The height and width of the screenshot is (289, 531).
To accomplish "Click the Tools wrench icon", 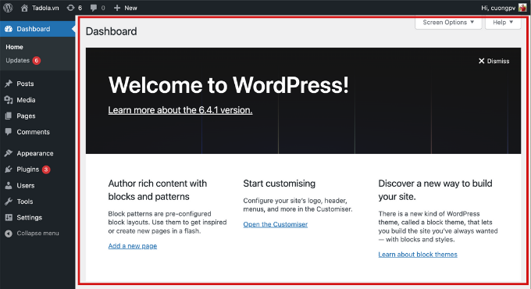I will 9,202.
